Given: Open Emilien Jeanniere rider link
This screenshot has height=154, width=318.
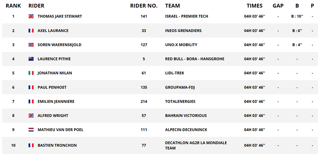Looking at the screenshot, I should (x=56, y=101).
